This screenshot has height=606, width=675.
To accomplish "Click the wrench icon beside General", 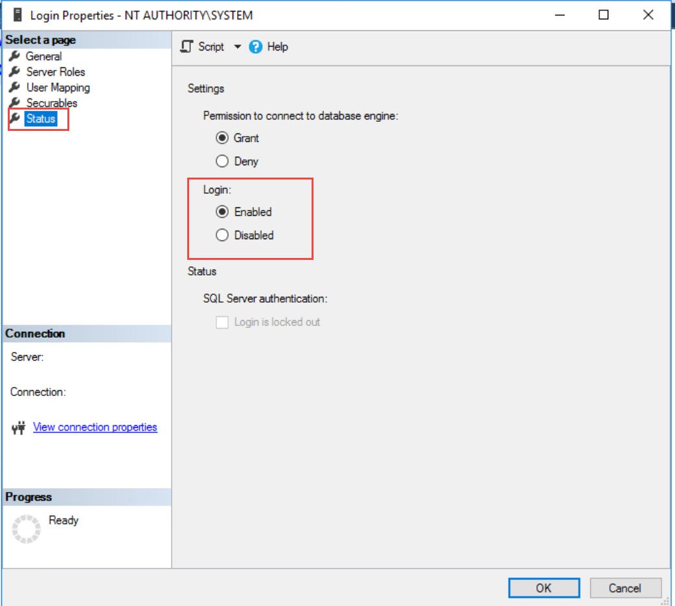I will (x=15, y=56).
